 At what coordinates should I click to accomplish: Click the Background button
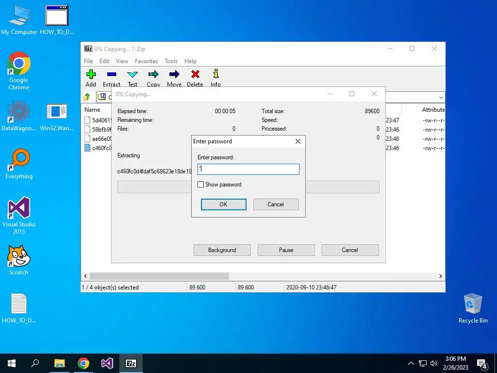coord(222,250)
